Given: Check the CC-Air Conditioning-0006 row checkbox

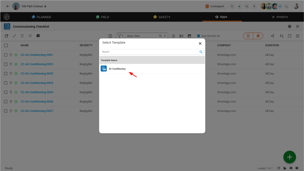Looking at the screenshot, I should (6, 101).
